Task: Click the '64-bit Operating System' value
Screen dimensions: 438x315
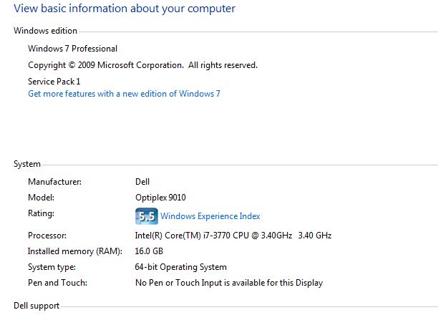Action: tap(181, 267)
